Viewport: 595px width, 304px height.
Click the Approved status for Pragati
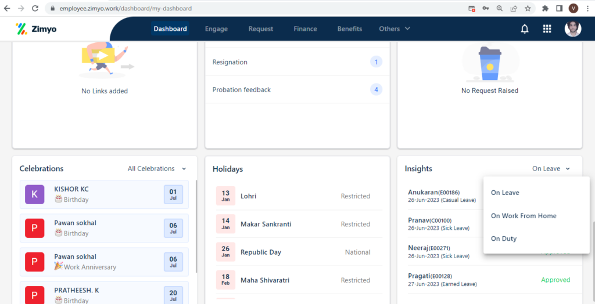555,280
